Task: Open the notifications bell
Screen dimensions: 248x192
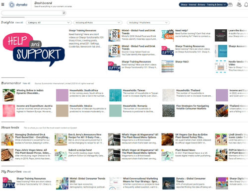Action: point(246,4)
